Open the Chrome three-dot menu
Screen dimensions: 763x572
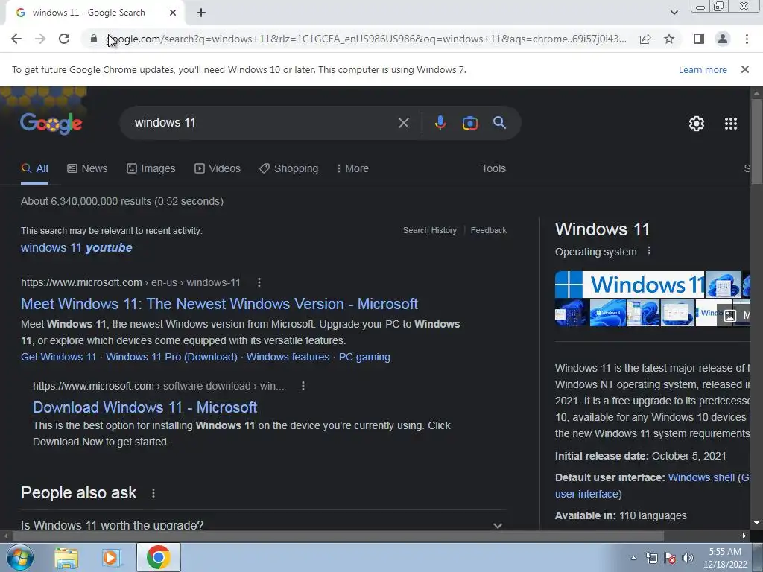[747, 39]
